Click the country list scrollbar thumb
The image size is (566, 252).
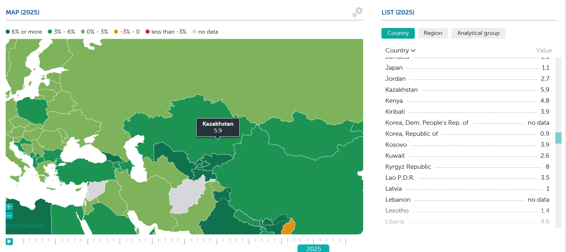[x=558, y=138]
